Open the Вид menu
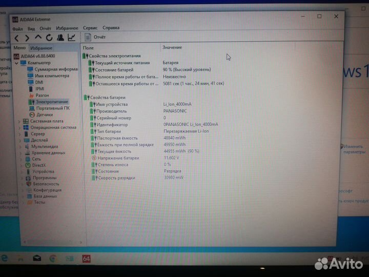This screenshot has height=277, width=369. coord(31,29)
